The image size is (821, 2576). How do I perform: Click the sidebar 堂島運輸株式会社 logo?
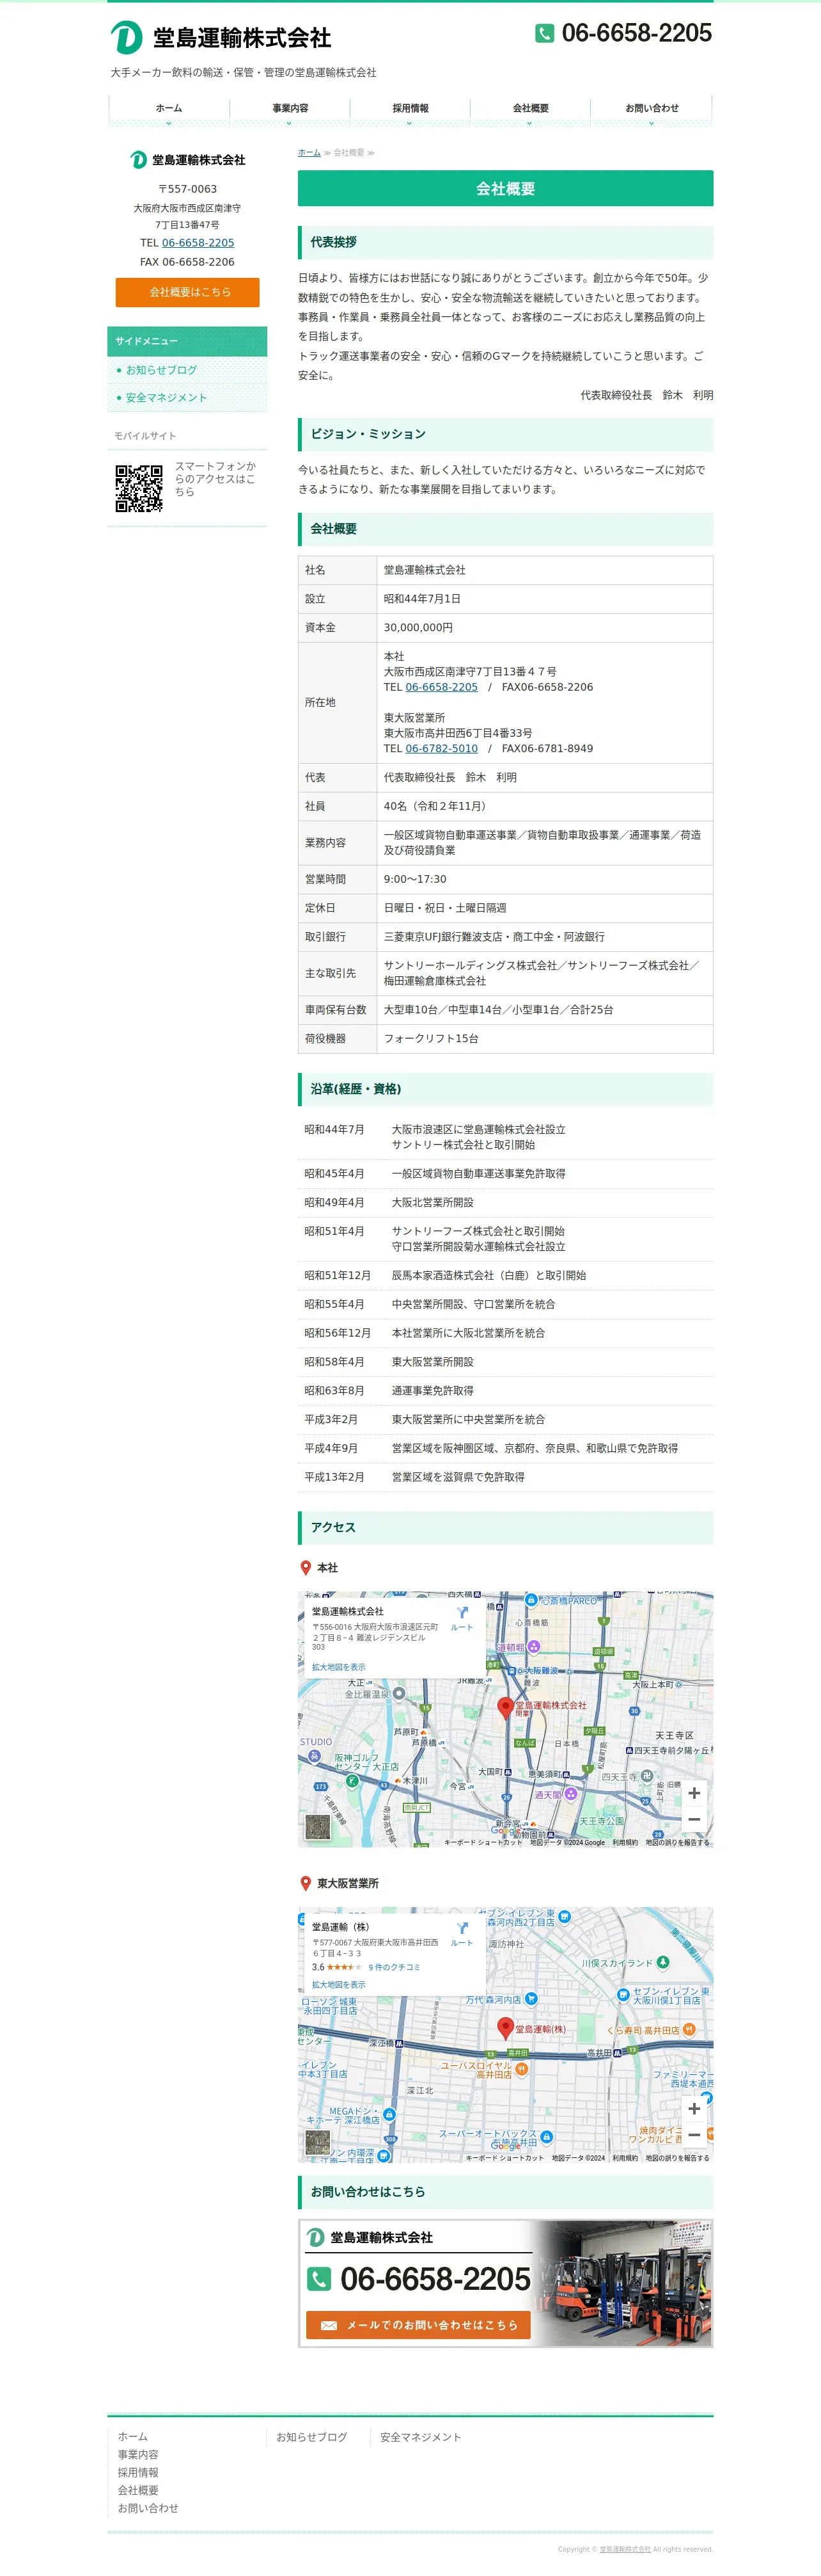188,160
